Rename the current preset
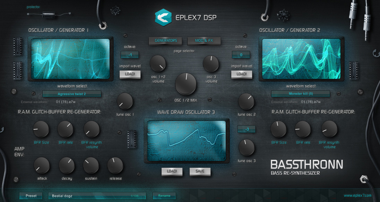 [164, 196]
